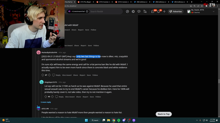Report Kingslayer1575's reply
Screen dimensions: 220x123
85,97
